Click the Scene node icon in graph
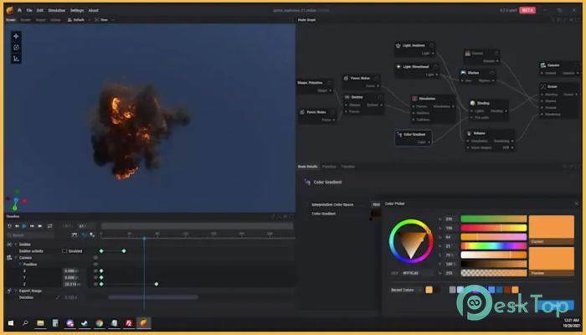Viewport: 586px width, 335px height. coord(543,86)
